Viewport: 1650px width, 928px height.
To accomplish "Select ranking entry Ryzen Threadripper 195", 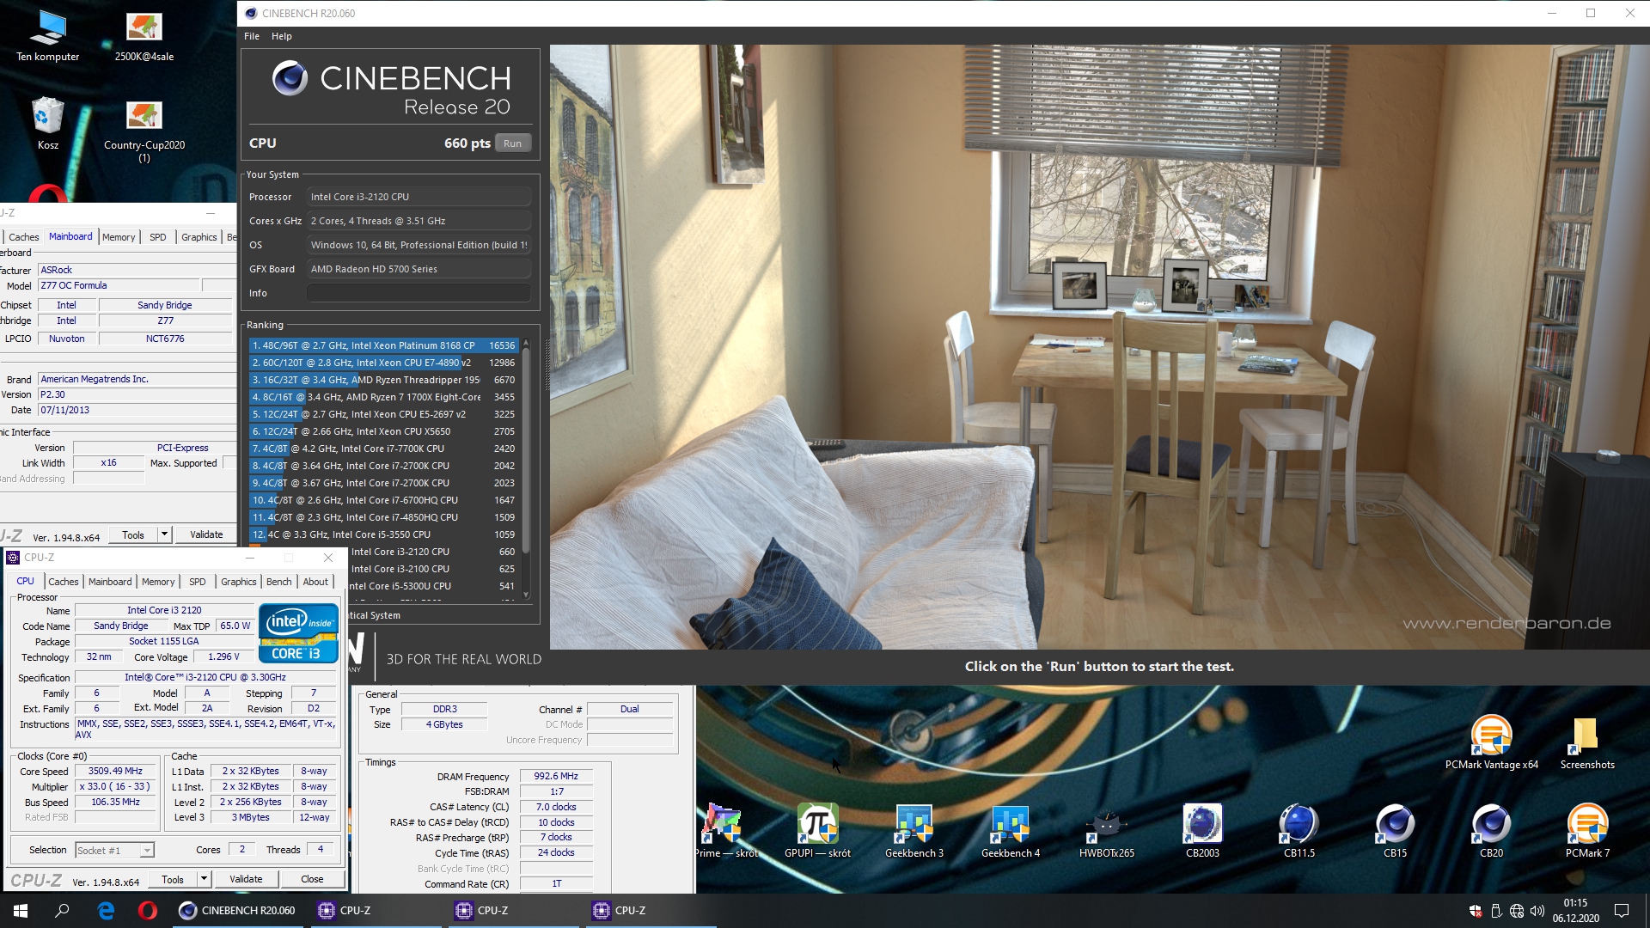I will (x=383, y=380).
